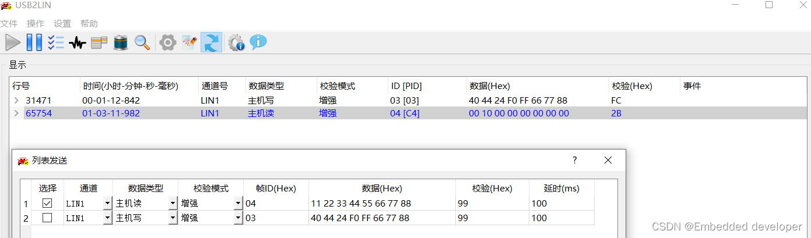This screenshot has height=238, width=811.
Task: Click the USB2LIN title bar app icon
Action: 6,6
